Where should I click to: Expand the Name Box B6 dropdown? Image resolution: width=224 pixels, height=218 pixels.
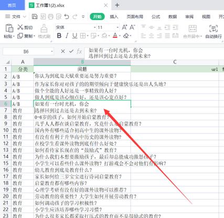click(52, 51)
